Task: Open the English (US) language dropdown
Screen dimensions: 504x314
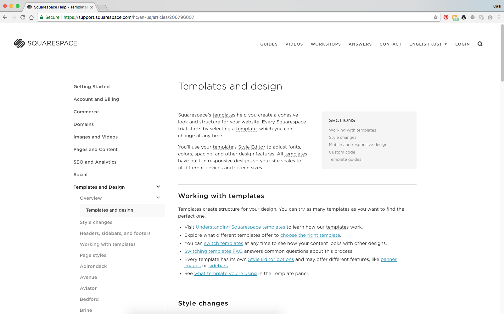Action: [428, 44]
